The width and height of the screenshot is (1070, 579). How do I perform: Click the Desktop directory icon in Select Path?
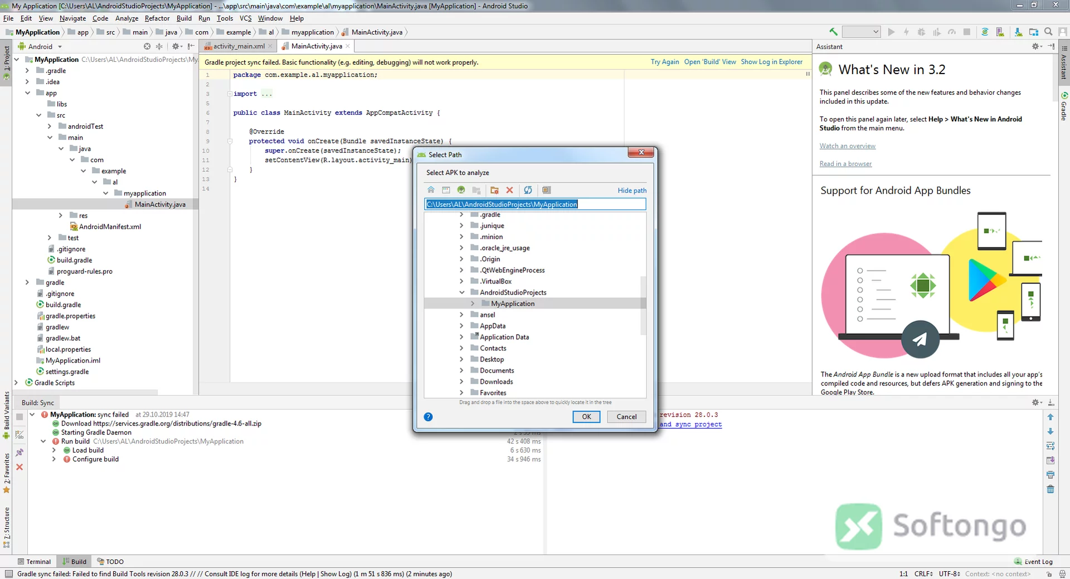pos(446,190)
